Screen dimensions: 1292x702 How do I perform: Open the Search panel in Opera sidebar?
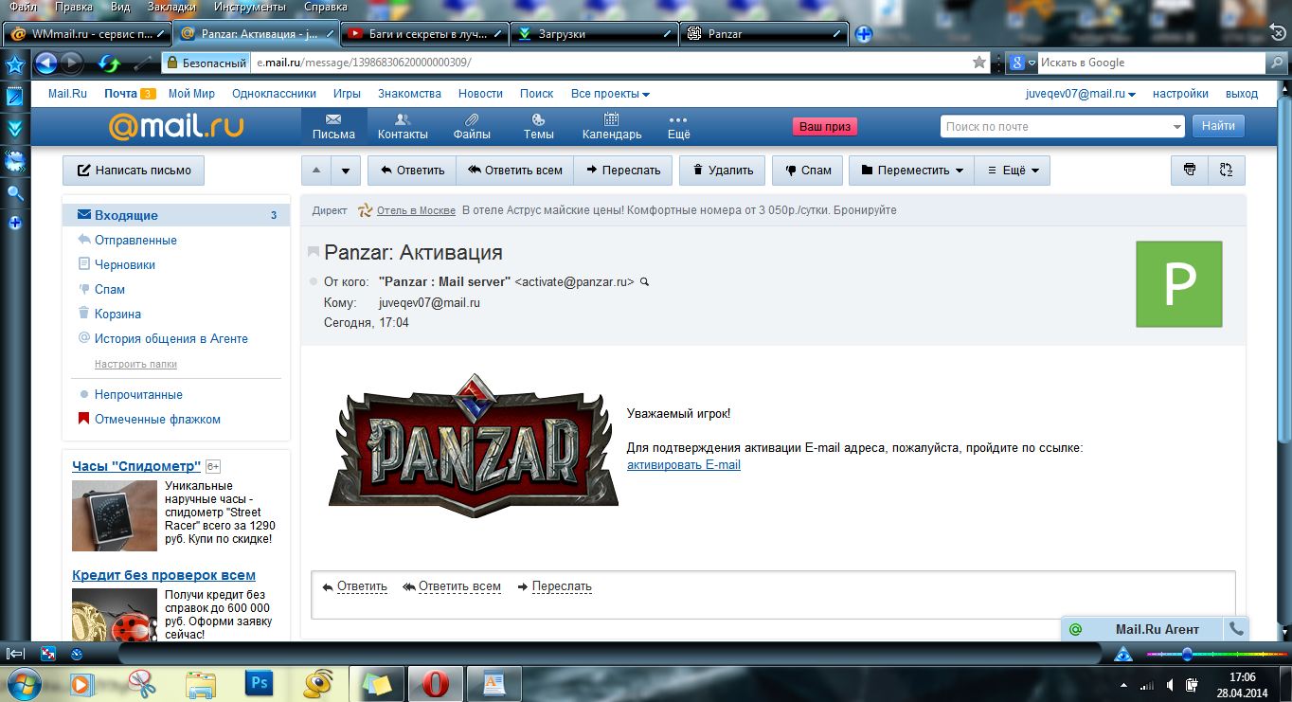(x=15, y=193)
